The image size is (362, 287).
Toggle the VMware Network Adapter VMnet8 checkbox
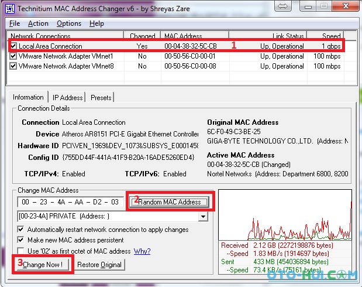[13, 66]
